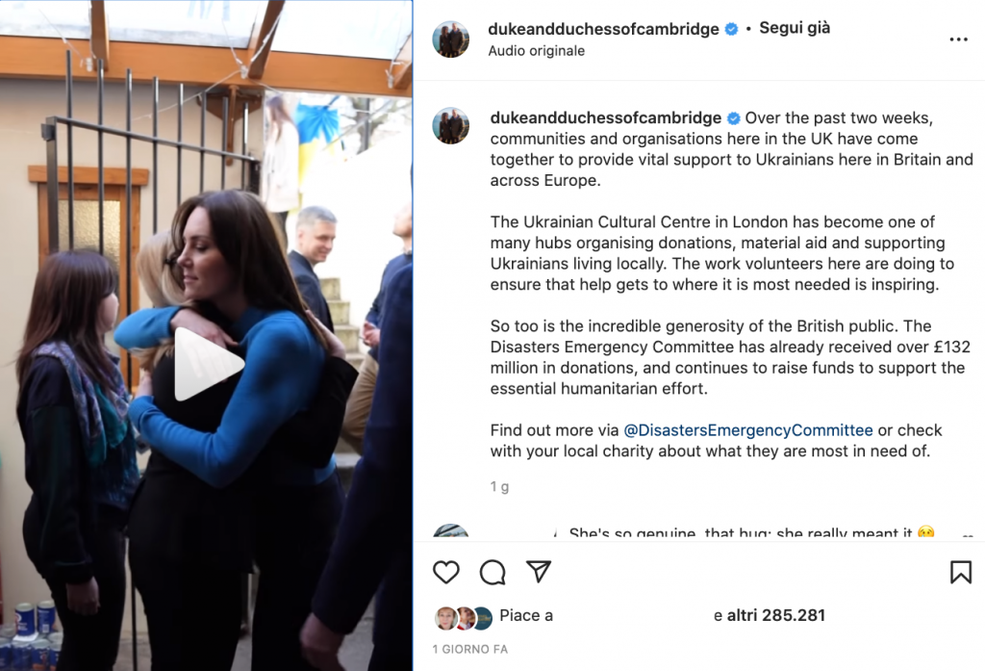Image resolution: width=985 pixels, height=671 pixels.
Task: Click the 1 GIORNO FA timestamp
Action: pos(469,649)
